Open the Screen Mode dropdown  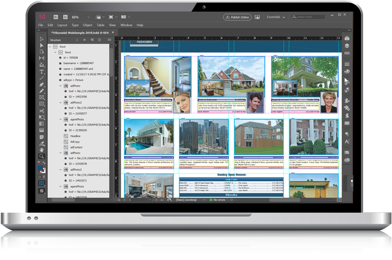point(113,17)
